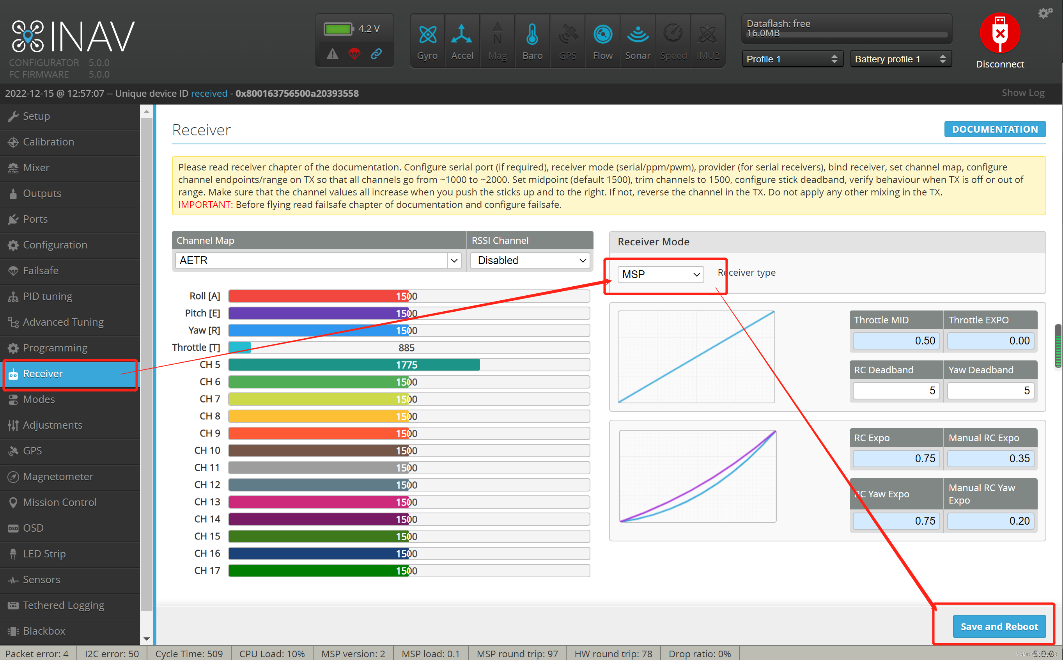The height and width of the screenshot is (660, 1063).
Task: Click the red failsafe parachute icon
Action: point(354,54)
